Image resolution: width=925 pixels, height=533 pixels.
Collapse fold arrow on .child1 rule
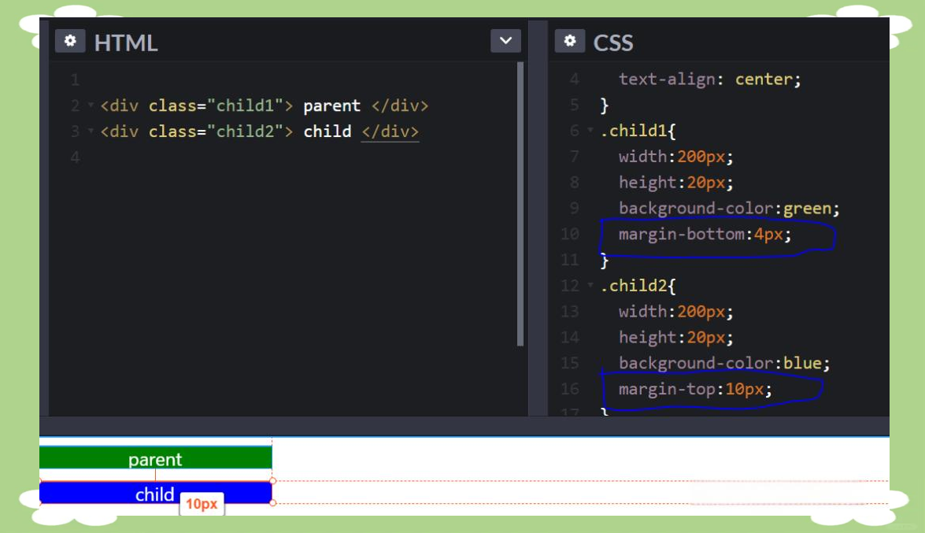[590, 130]
